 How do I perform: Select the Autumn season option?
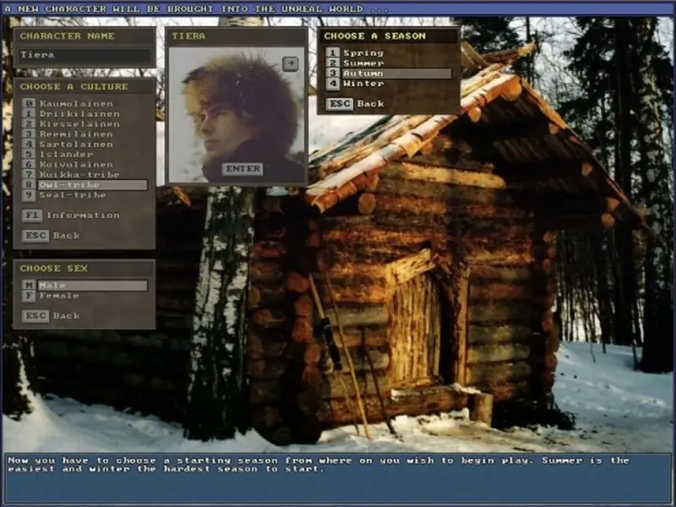[396, 74]
